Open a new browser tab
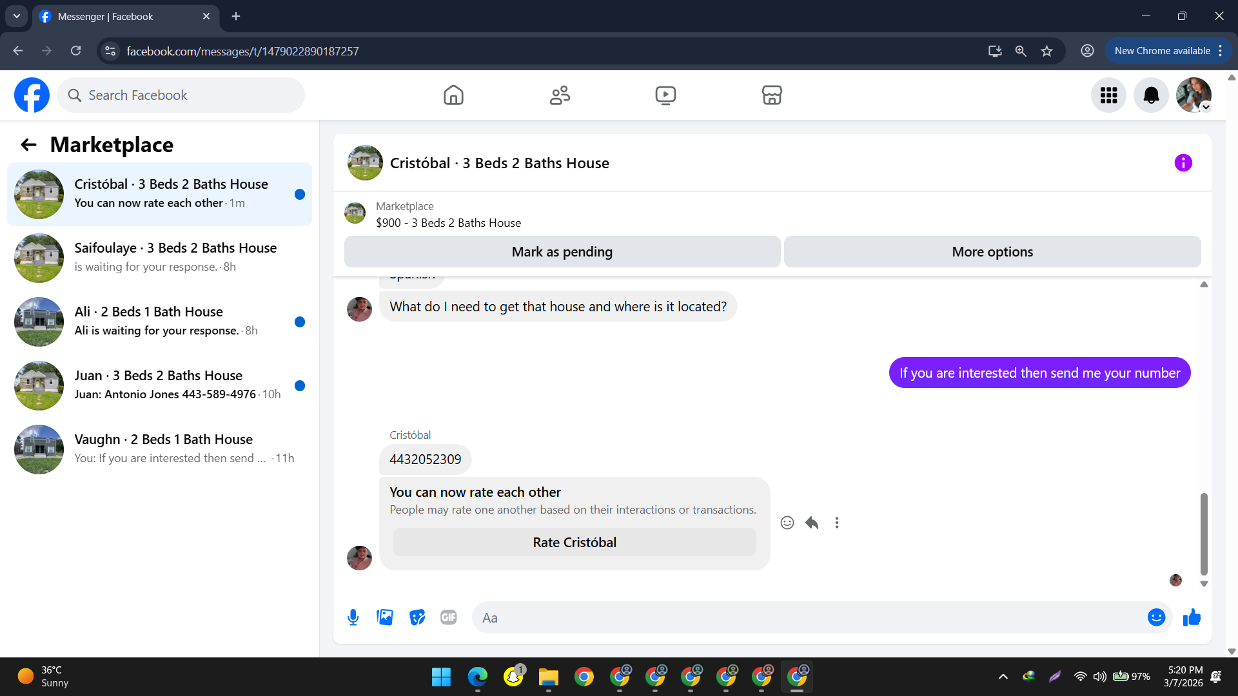Viewport: 1238px width, 696px height. coord(236,17)
